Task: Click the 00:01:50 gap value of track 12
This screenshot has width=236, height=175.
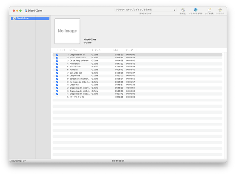Action: tap(131, 88)
